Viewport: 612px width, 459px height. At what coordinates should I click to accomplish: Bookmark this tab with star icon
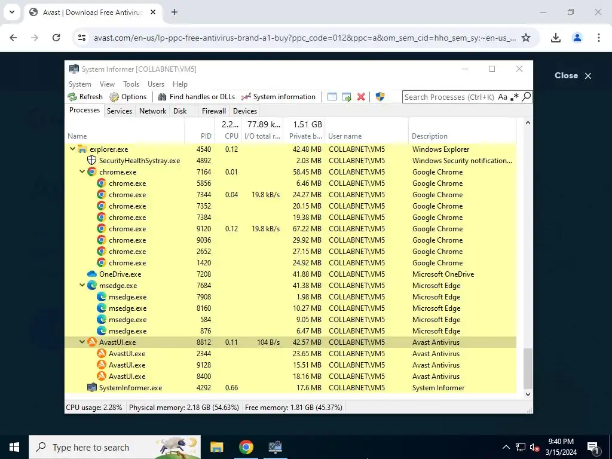click(x=526, y=38)
